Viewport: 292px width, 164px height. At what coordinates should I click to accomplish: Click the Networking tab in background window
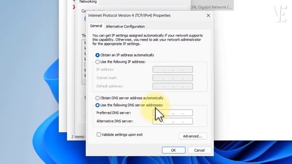click(88, 2)
